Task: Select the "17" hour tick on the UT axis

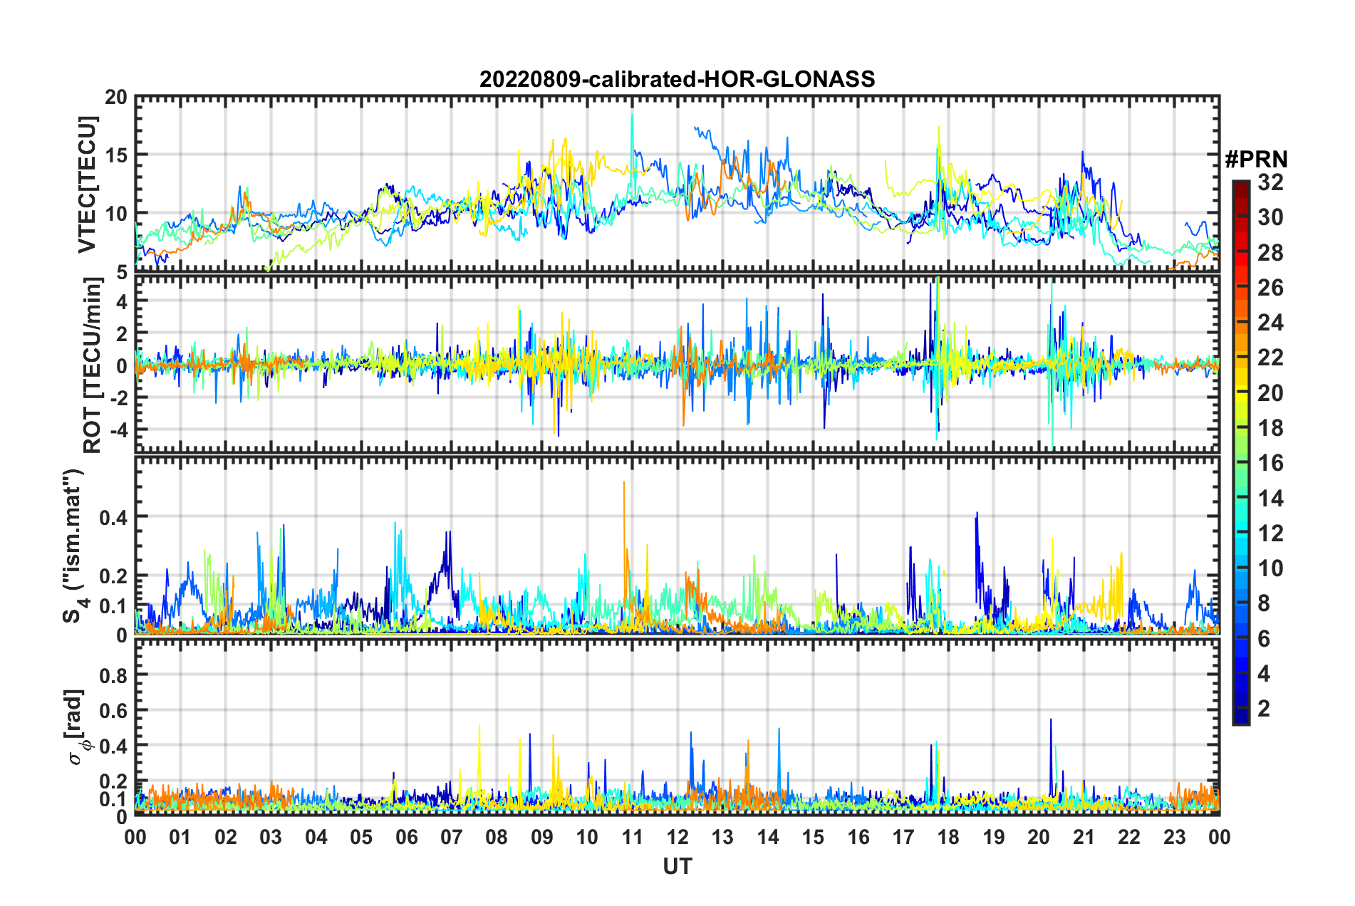Action: [x=903, y=837]
